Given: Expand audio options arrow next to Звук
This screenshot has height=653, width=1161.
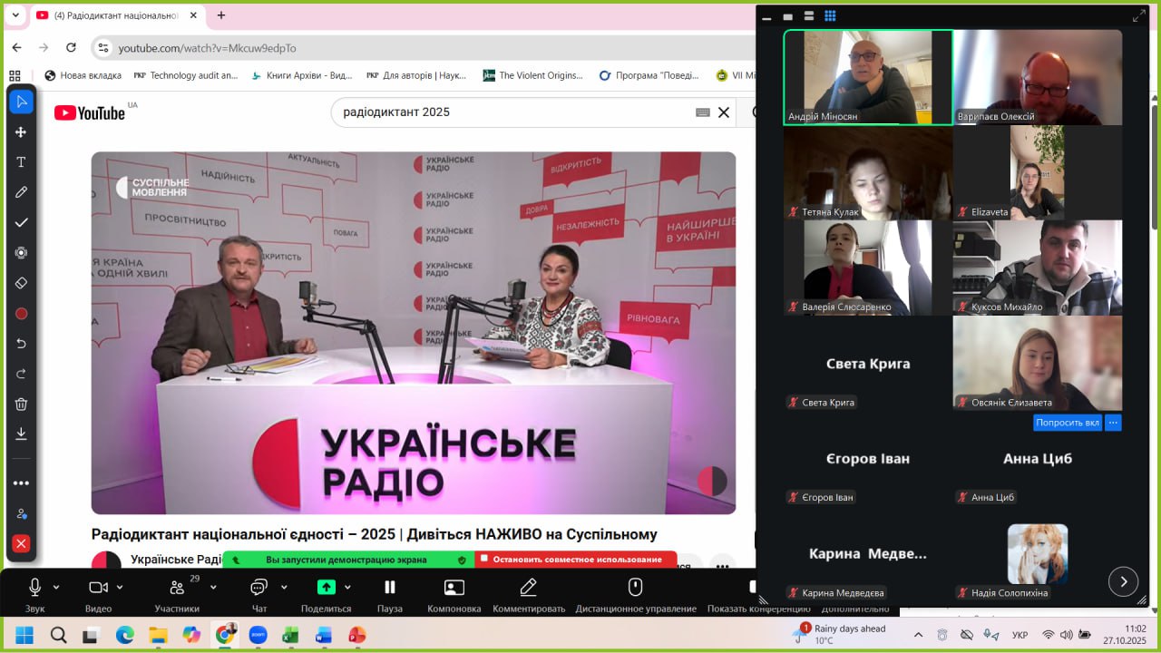Looking at the screenshot, I should (56, 587).
